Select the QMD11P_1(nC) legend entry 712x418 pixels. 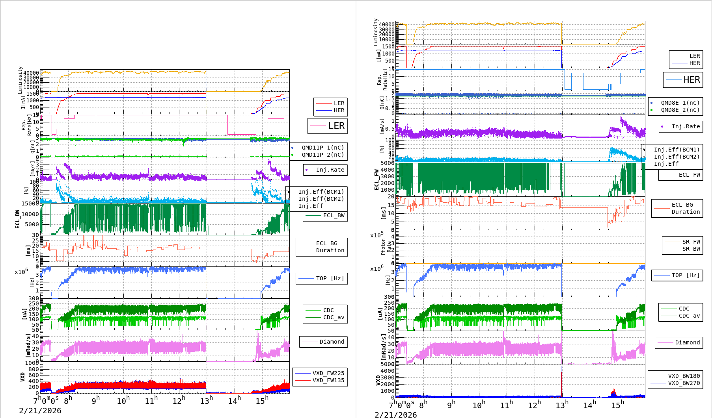(322, 148)
